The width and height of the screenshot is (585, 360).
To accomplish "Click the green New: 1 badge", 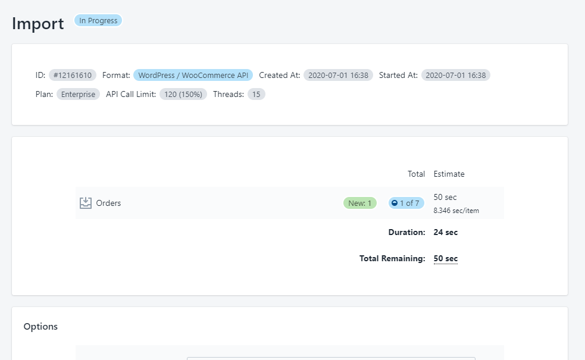I will [x=359, y=203].
